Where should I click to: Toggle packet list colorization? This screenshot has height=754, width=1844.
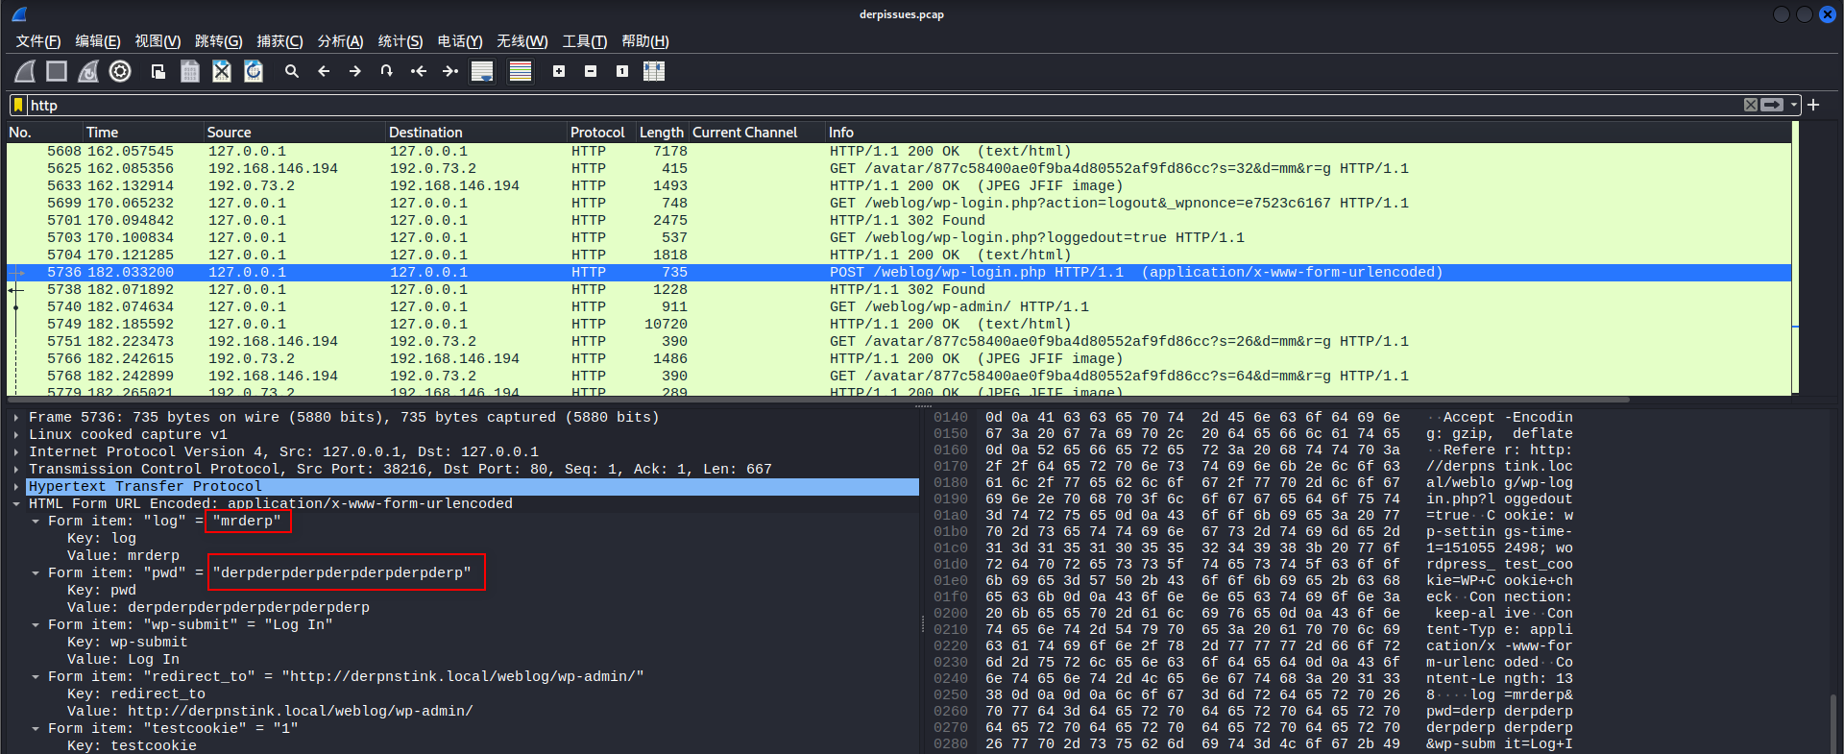(x=521, y=71)
